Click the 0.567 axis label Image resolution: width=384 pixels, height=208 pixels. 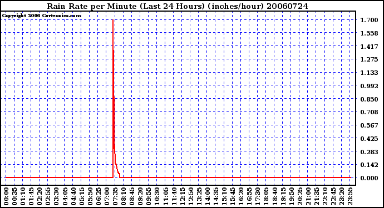(x=369, y=125)
